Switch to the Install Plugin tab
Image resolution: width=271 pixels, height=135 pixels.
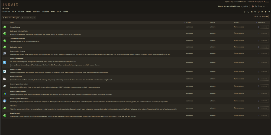[28, 18]
